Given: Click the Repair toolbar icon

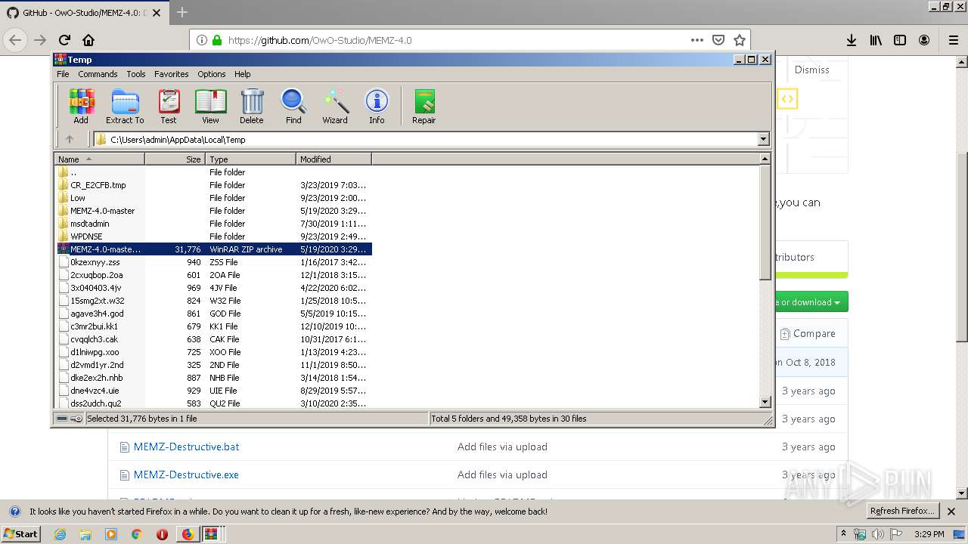Looking at the screenshot, I should pyautogui.click(x=423, y=106).
